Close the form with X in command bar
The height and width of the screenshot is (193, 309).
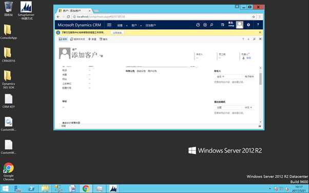[260, 39]
